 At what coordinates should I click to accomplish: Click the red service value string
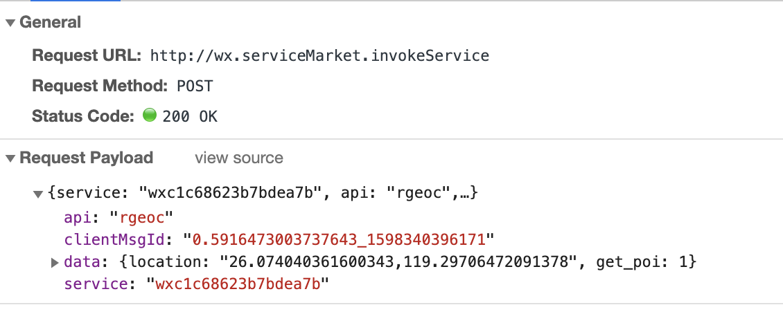(x=236, y=284)
